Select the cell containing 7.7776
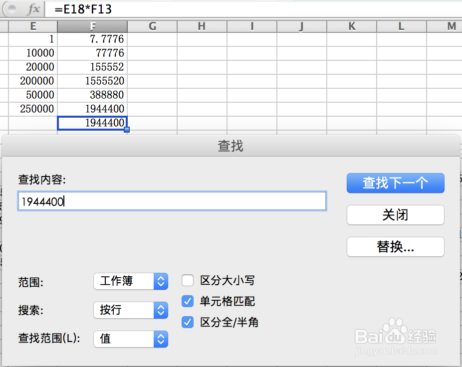Image resolution: width=462 pixels, height=367 pixels. 92,39
